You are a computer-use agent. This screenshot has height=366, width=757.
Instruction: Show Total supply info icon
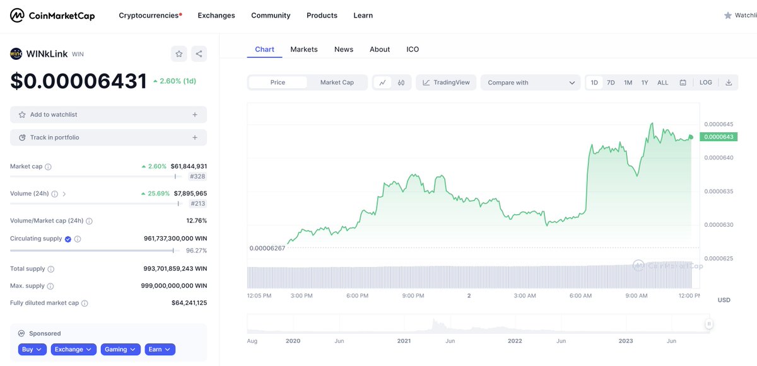click(51, 269)
